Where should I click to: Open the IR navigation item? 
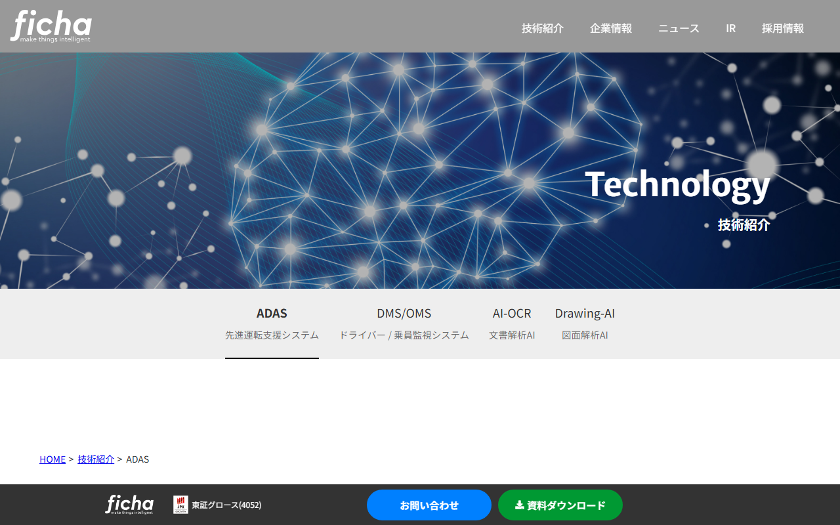coord(730,28)
